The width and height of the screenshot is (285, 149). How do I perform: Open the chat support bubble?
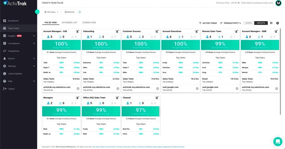278,142
